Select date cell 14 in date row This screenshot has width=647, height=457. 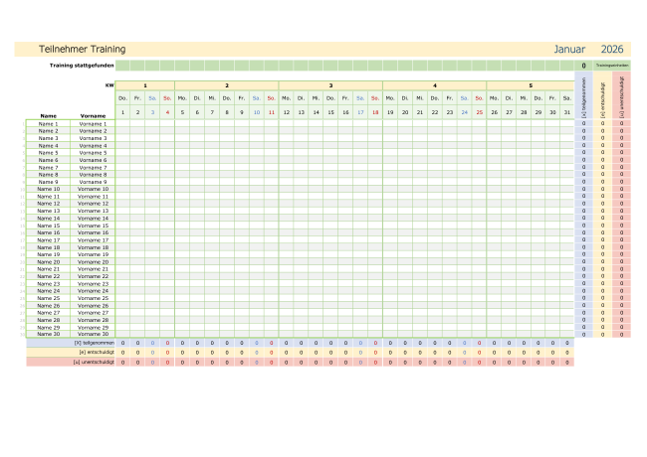(317, 112)
